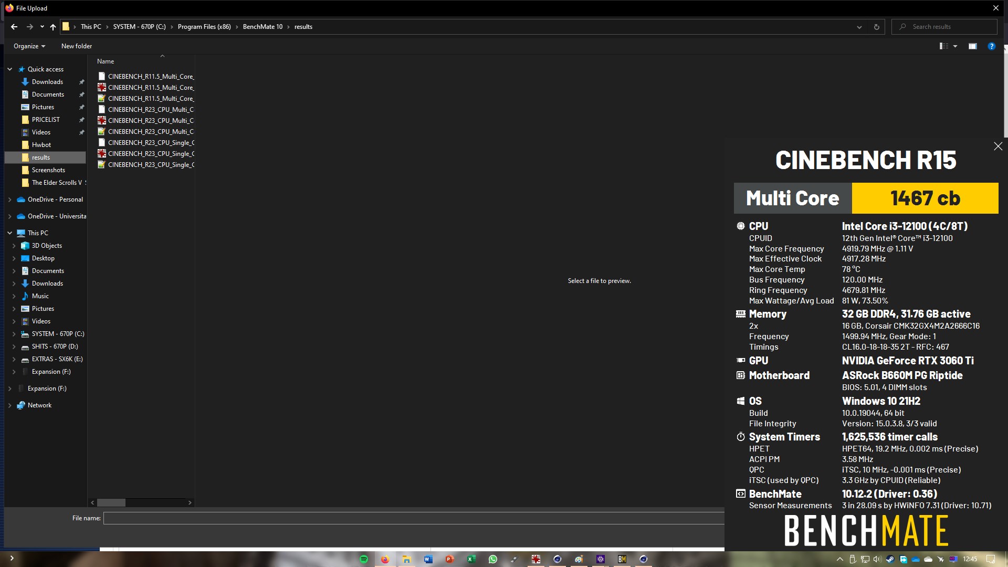The image size is (1008, 567).
Task: Open the view options dropdown arrow
Action: (x=955, y=46)
